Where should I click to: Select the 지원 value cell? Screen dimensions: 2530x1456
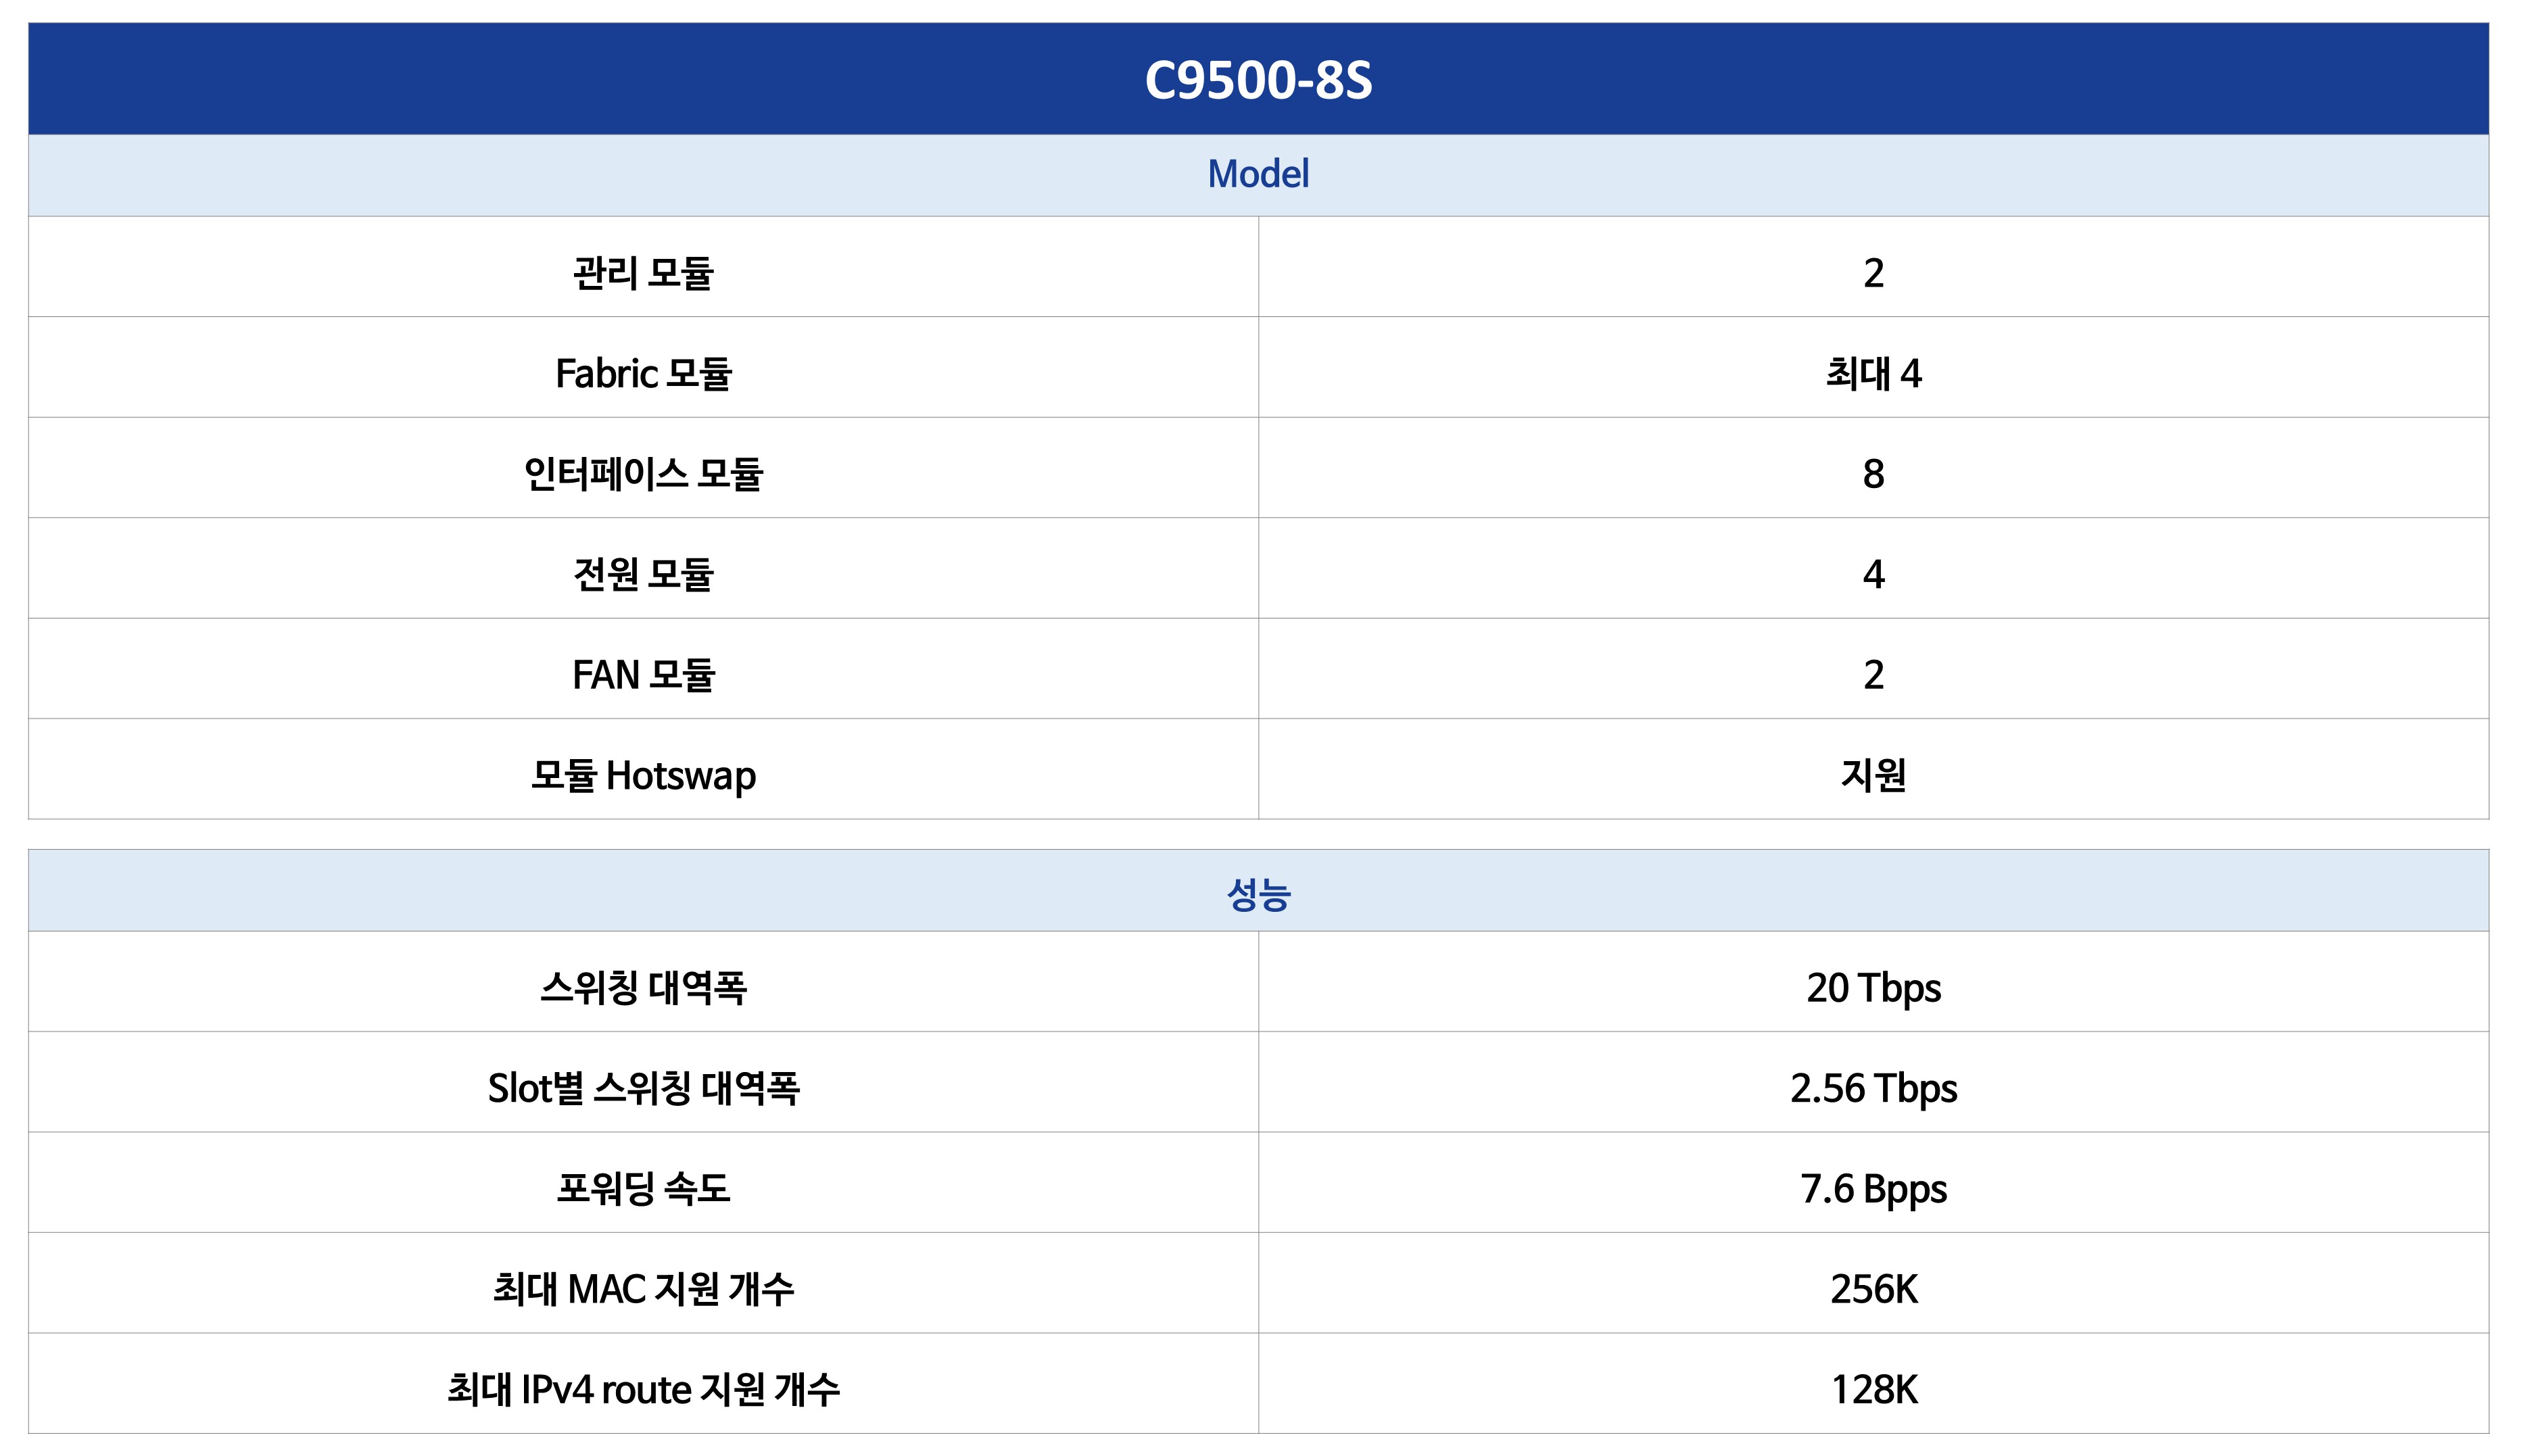[1872, 776]
